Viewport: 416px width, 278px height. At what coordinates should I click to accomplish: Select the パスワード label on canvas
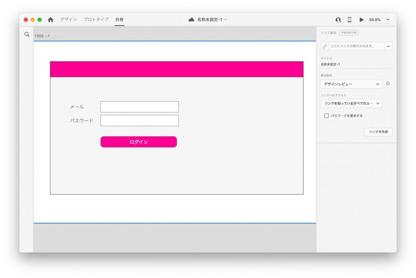click(81, 120)
